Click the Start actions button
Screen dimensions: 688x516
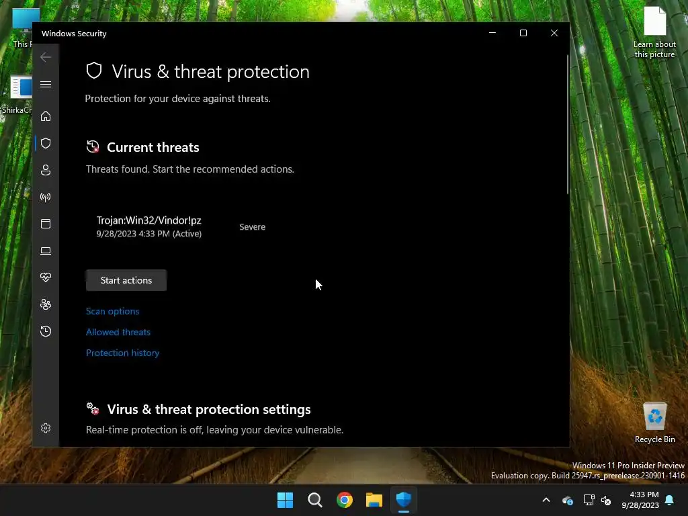click(126, 280)
